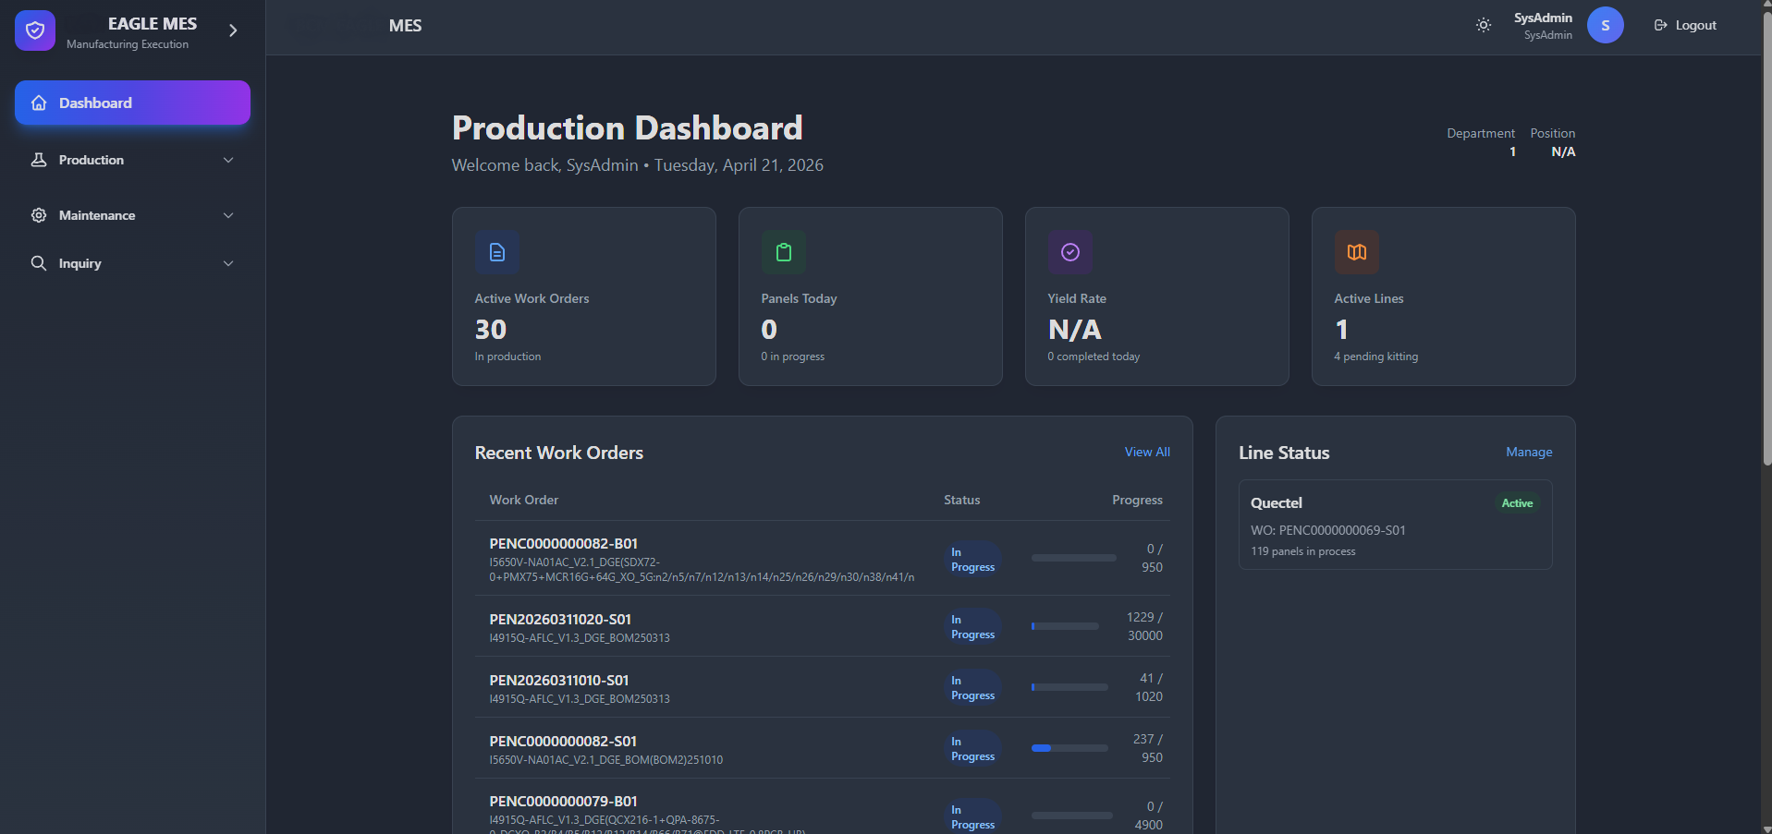Open the Dashboard menu item
The height and width of the screenshot is (834, 1772).
132,103
